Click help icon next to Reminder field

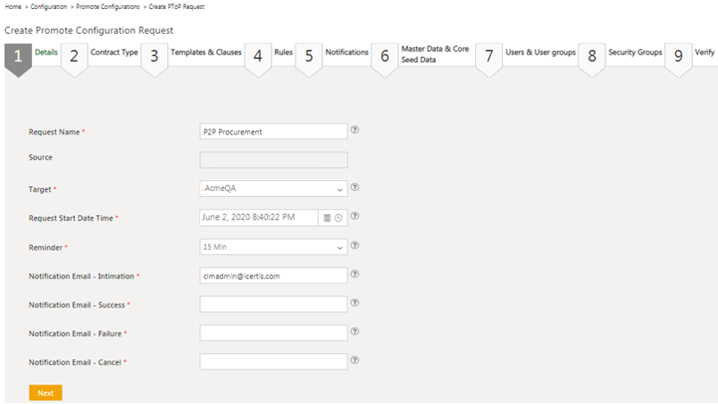(x=355, y=245)
